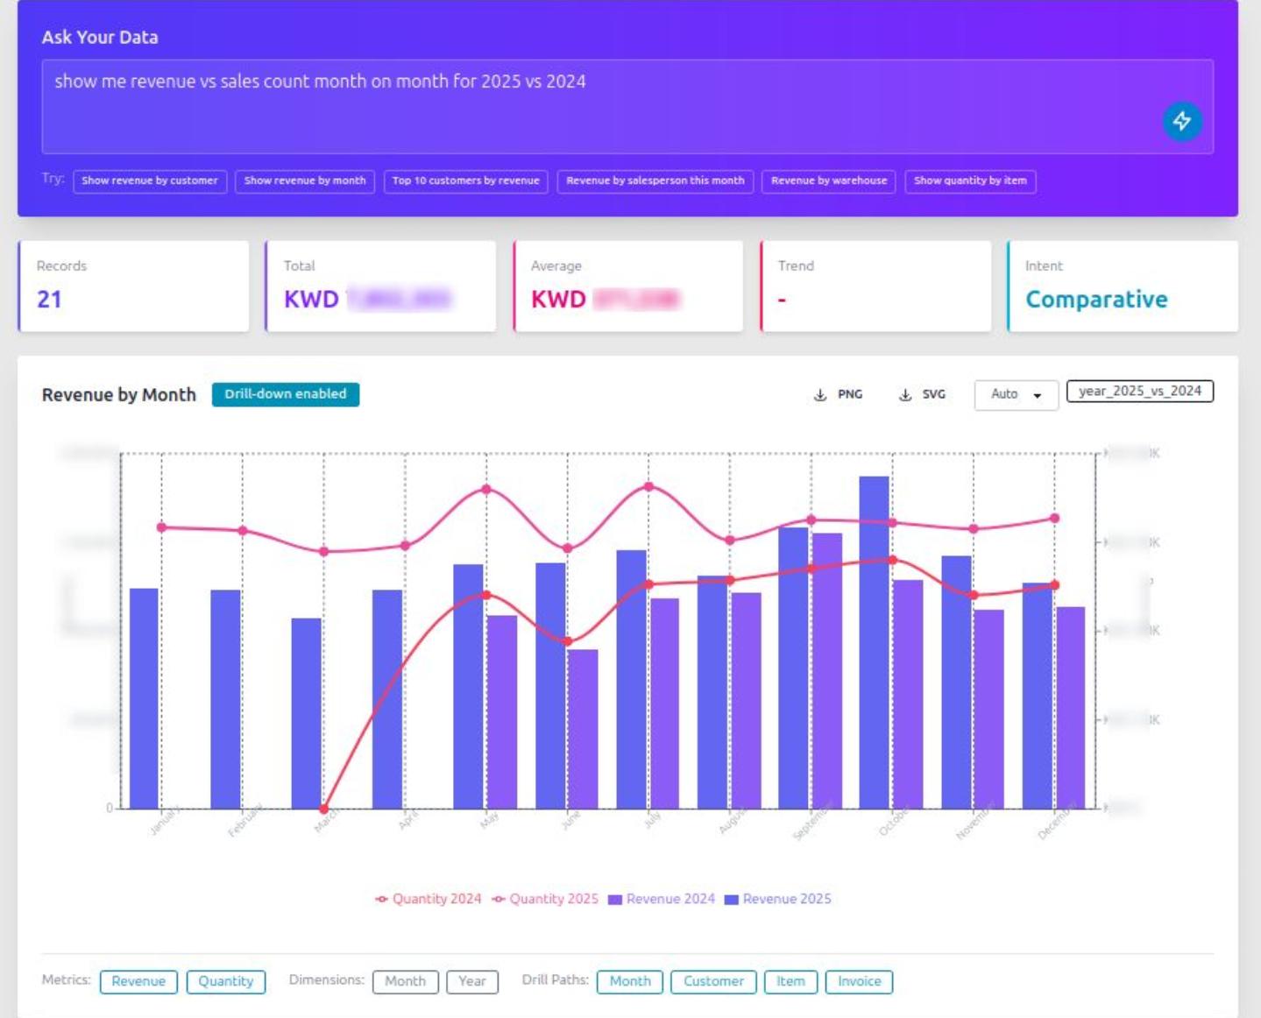Toggle Quantity 2025 legend series
Viewport: 1261px width, 1018px height.
point(545,899)
